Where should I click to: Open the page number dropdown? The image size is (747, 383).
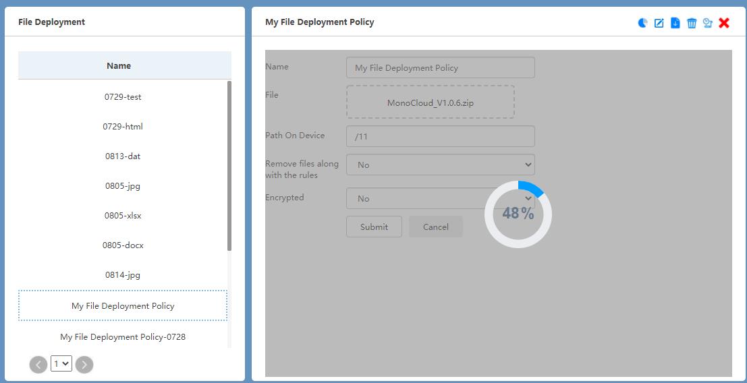click(x=61, y=364)
